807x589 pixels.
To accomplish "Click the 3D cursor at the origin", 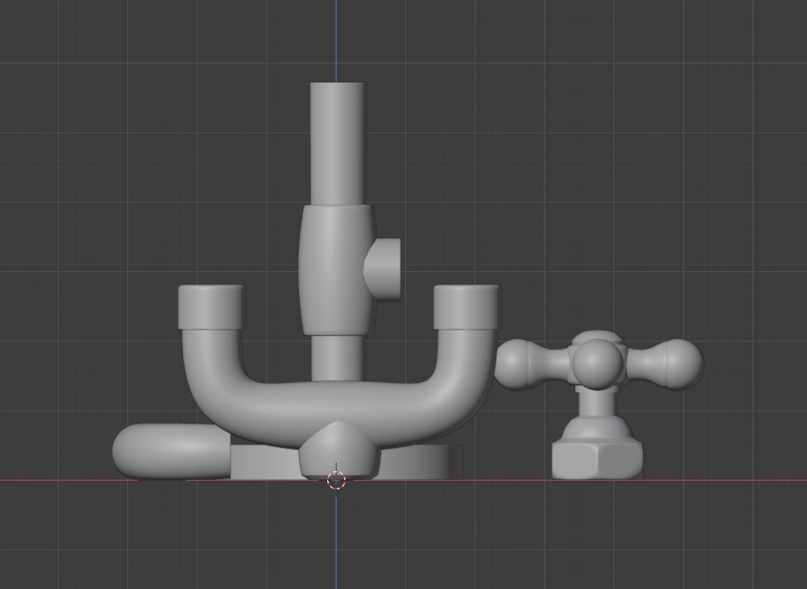I will 336,480.
